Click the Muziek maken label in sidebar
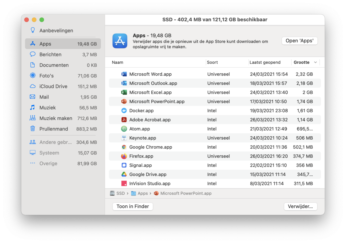 point(56,118)
